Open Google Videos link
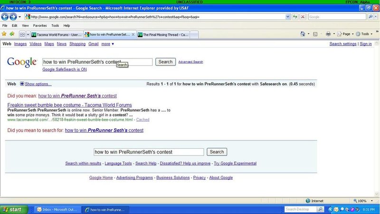Screen dimensions: 380x214 click(x=35, y=44)
